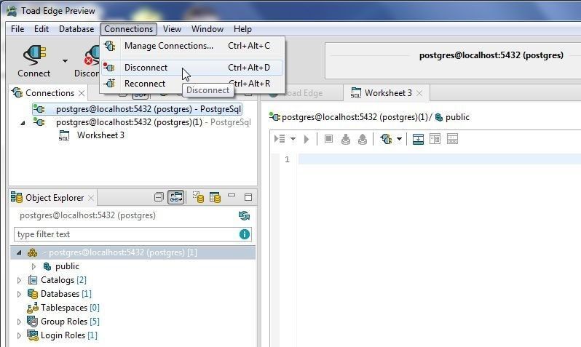Open the Connect button dropdown arrow

click(66, 60)
